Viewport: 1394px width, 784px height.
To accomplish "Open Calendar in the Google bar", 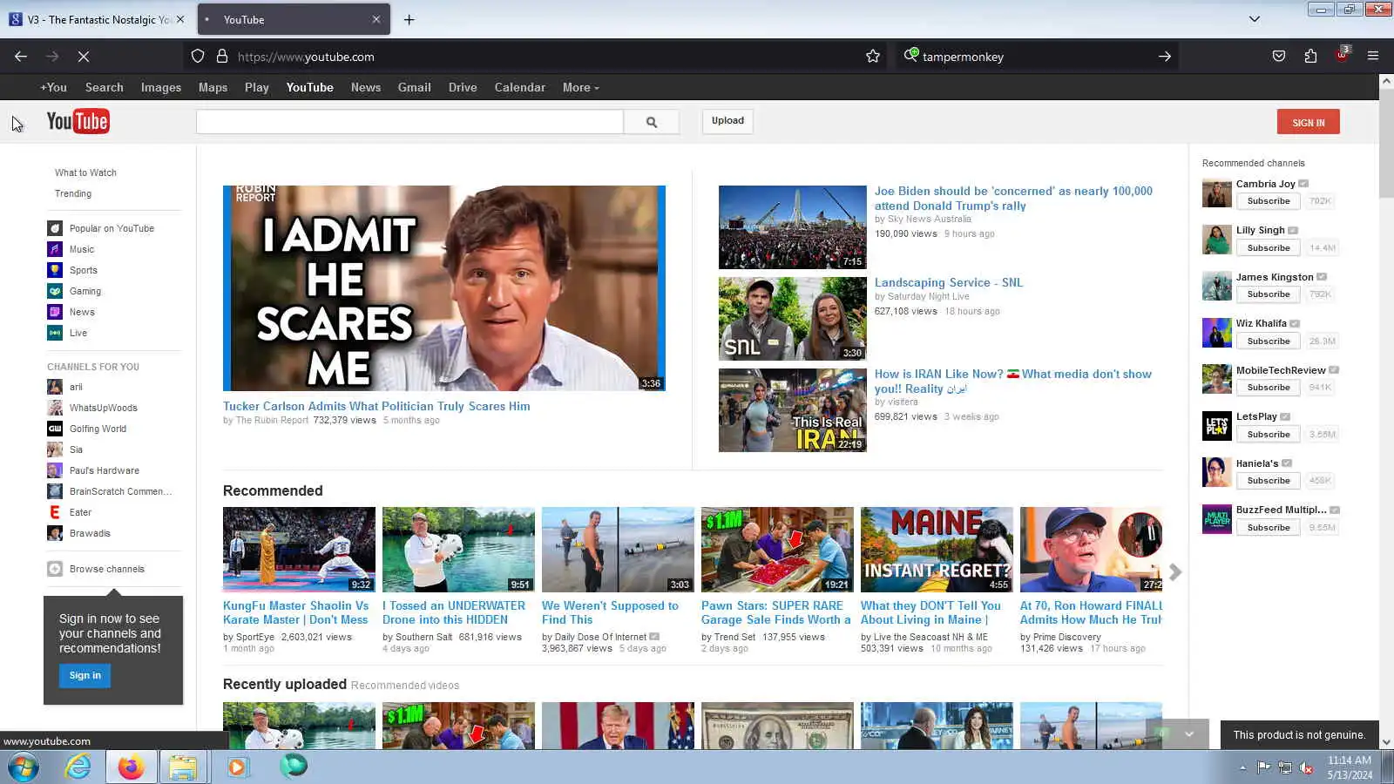I will pos(520,87).
